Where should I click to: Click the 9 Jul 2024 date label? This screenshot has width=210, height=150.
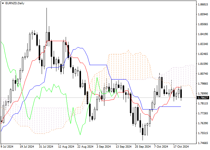7,147
